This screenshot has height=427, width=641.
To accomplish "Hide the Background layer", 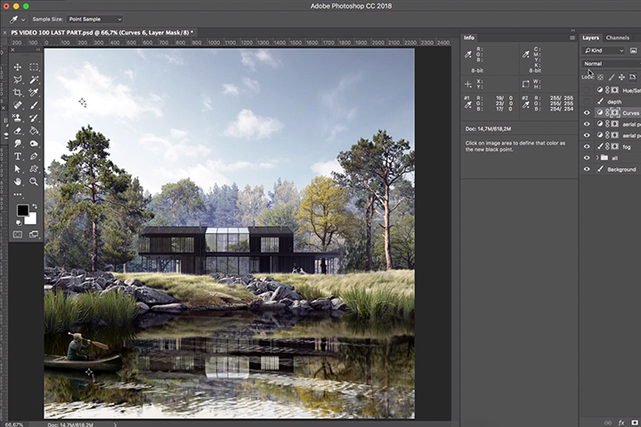I will [x=587, y=169].
